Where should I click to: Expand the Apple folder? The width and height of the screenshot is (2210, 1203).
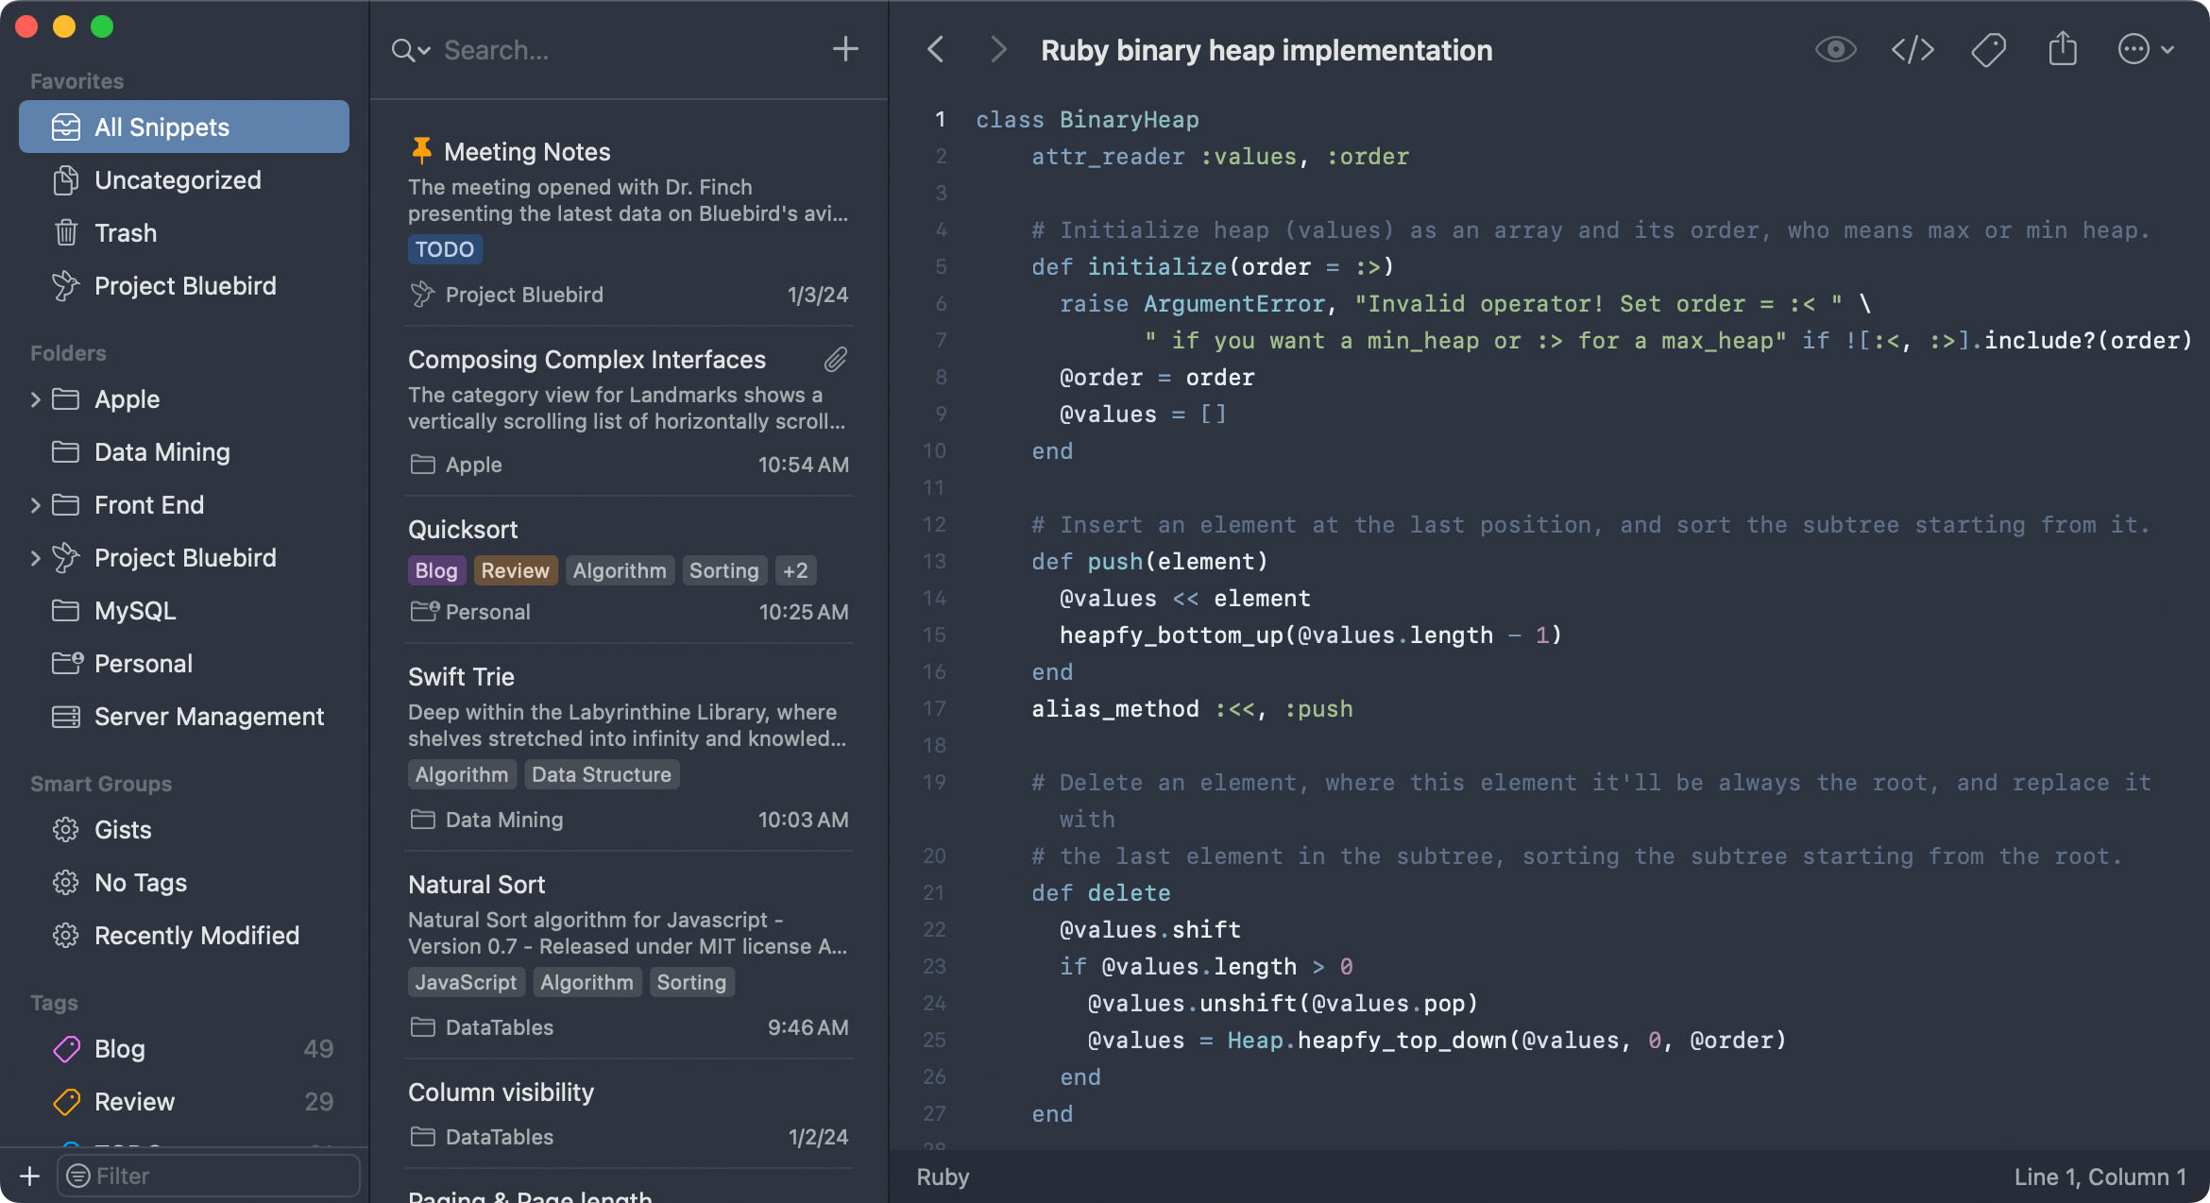tap(35, 398)
